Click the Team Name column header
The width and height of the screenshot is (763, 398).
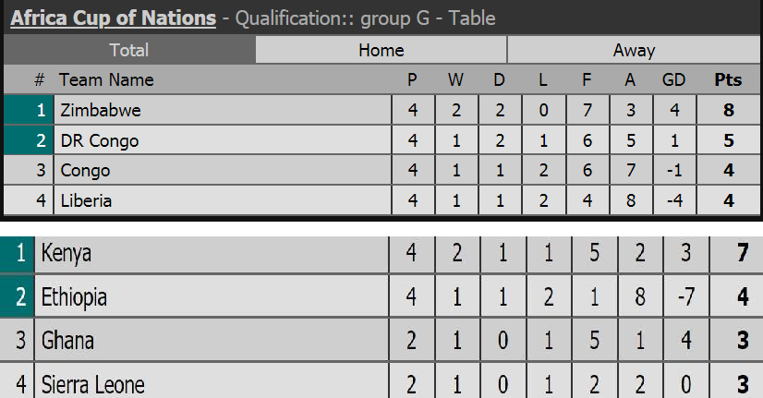click(x=106, y=79)
